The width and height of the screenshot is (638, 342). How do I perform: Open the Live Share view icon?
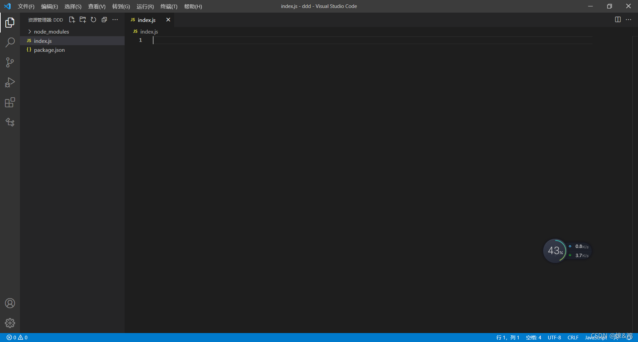click(10, 122)
